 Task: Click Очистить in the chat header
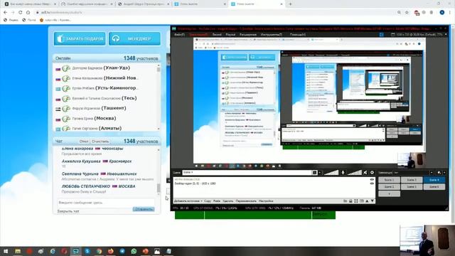pos(100,142)
